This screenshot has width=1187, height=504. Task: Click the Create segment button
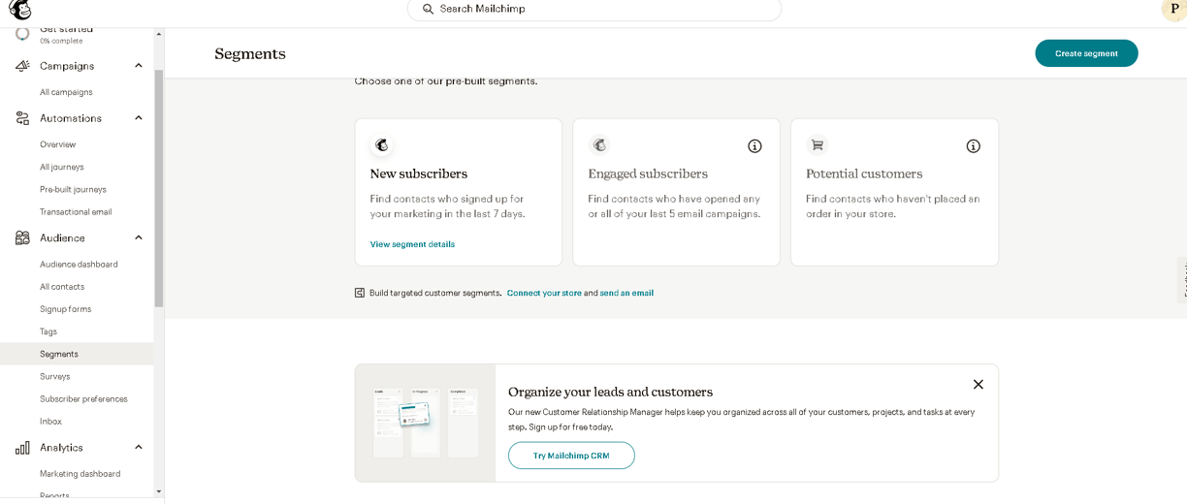[x=1086, y=53]
